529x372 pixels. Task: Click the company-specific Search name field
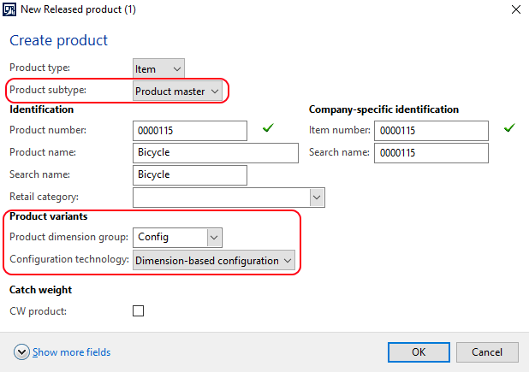[x=431, y=153]
